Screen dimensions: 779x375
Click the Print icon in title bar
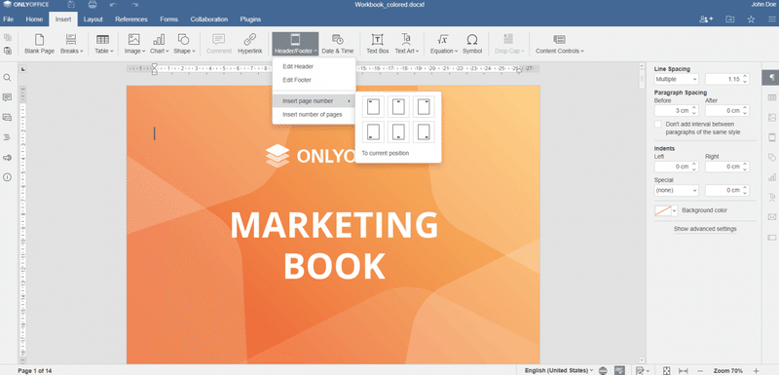click(93, 5)
